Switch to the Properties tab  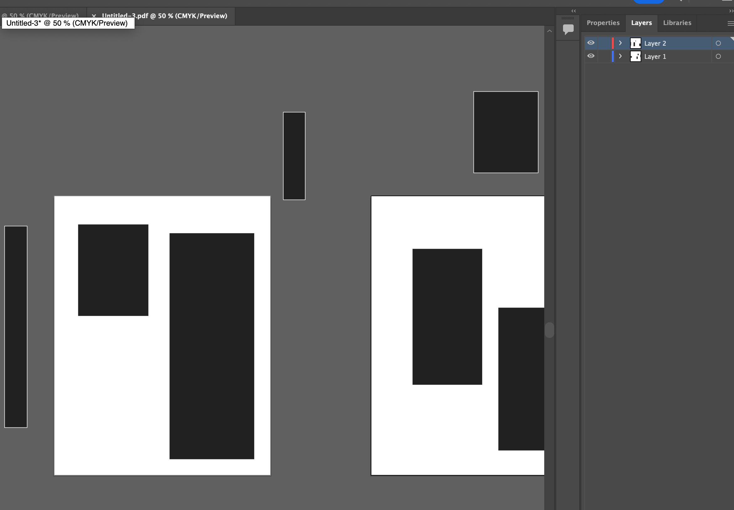tap(602, 23)
